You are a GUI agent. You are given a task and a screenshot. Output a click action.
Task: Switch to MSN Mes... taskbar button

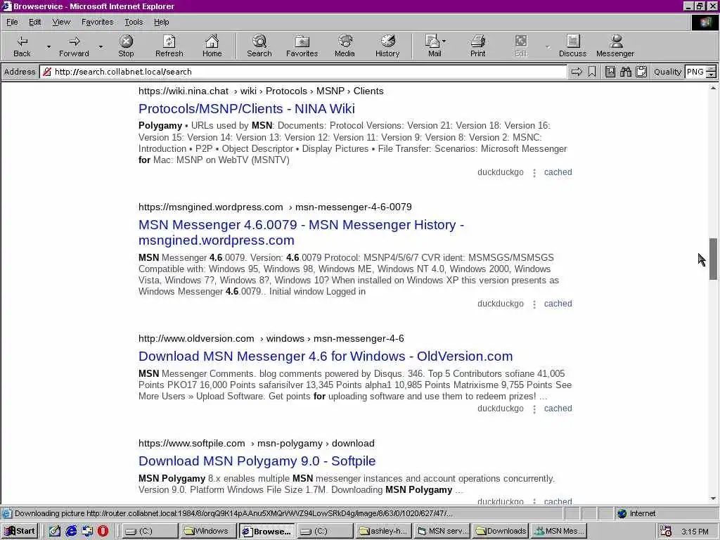coord(559,531)
